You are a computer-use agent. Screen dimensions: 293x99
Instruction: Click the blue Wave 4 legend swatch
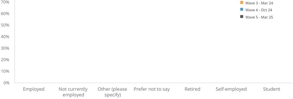pyautogui.click(x=242, y=10)
